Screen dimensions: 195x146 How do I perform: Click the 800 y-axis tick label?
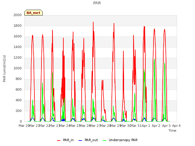pos(19,79)
